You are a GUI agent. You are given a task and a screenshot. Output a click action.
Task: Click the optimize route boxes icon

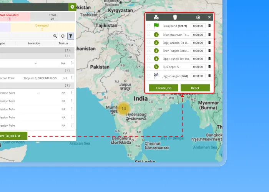coord(156,17)
